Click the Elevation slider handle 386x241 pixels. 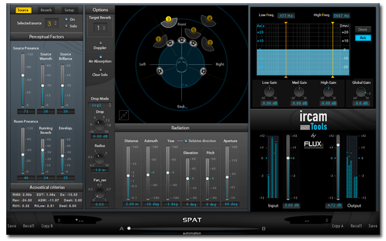coord(187,179)
